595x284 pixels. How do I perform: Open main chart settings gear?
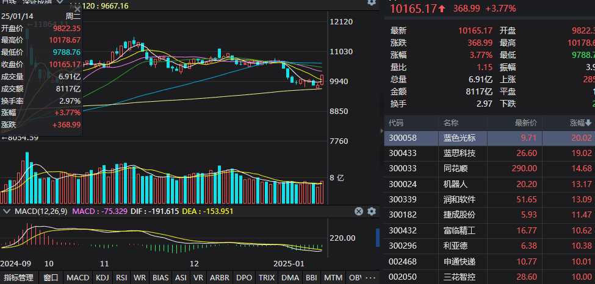[372, 2]
